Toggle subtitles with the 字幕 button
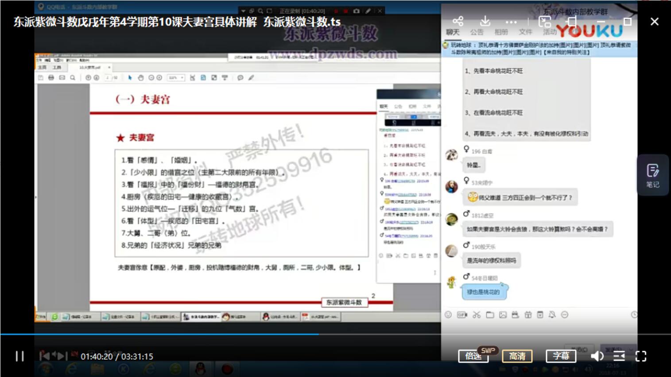This screenshot has height=377, width=671. [x=562, y=356]
